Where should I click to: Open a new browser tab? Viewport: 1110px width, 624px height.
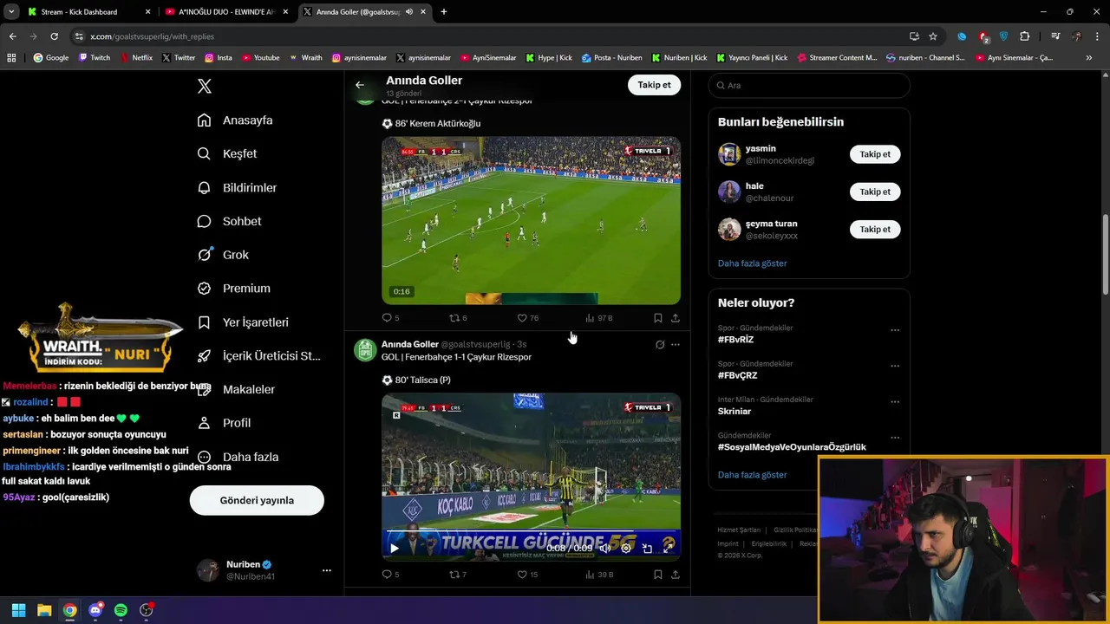(443, 12)
